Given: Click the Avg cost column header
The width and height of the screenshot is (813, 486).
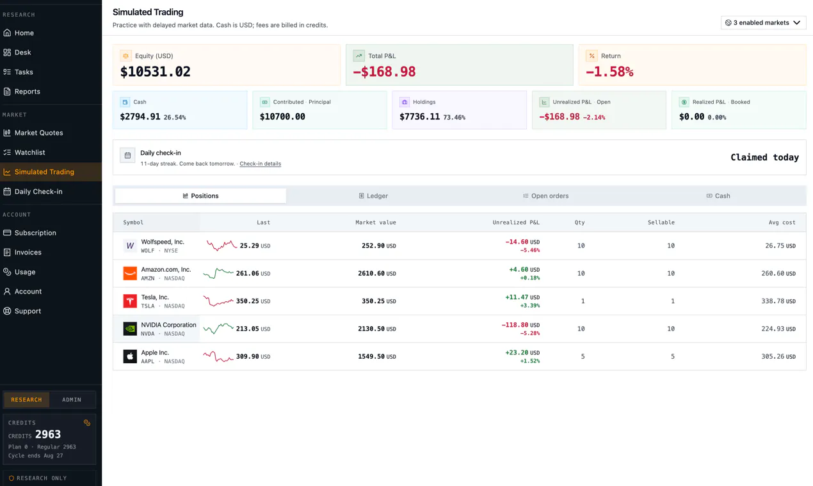Looking at the screenshot, I should coord(782,223).
